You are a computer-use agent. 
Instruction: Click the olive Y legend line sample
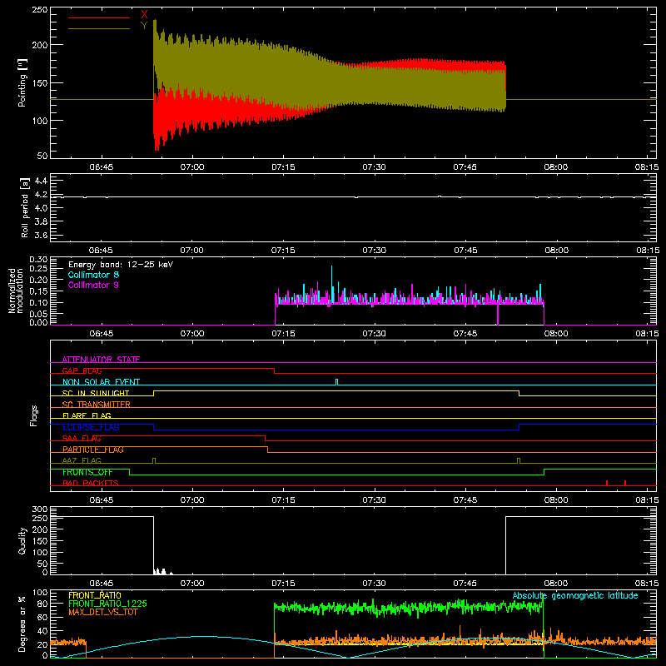99,29
